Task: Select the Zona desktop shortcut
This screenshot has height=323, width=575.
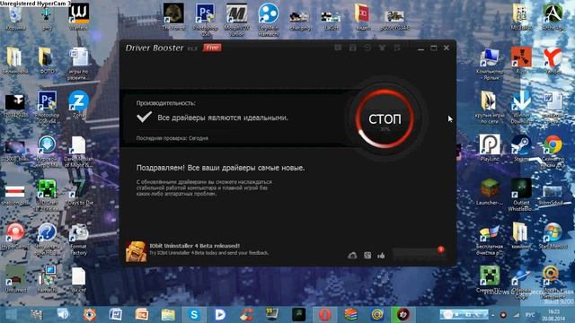Action: tap(78, 104)
